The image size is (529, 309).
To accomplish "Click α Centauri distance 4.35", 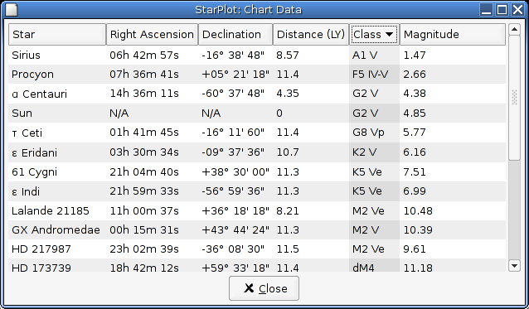I will click(288, 94).
